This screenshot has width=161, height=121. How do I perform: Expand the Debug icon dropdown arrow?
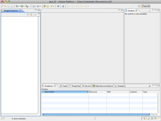(19, 6)
